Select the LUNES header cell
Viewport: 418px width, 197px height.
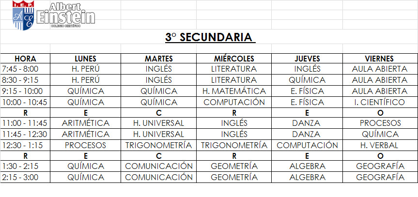(85, 59)
